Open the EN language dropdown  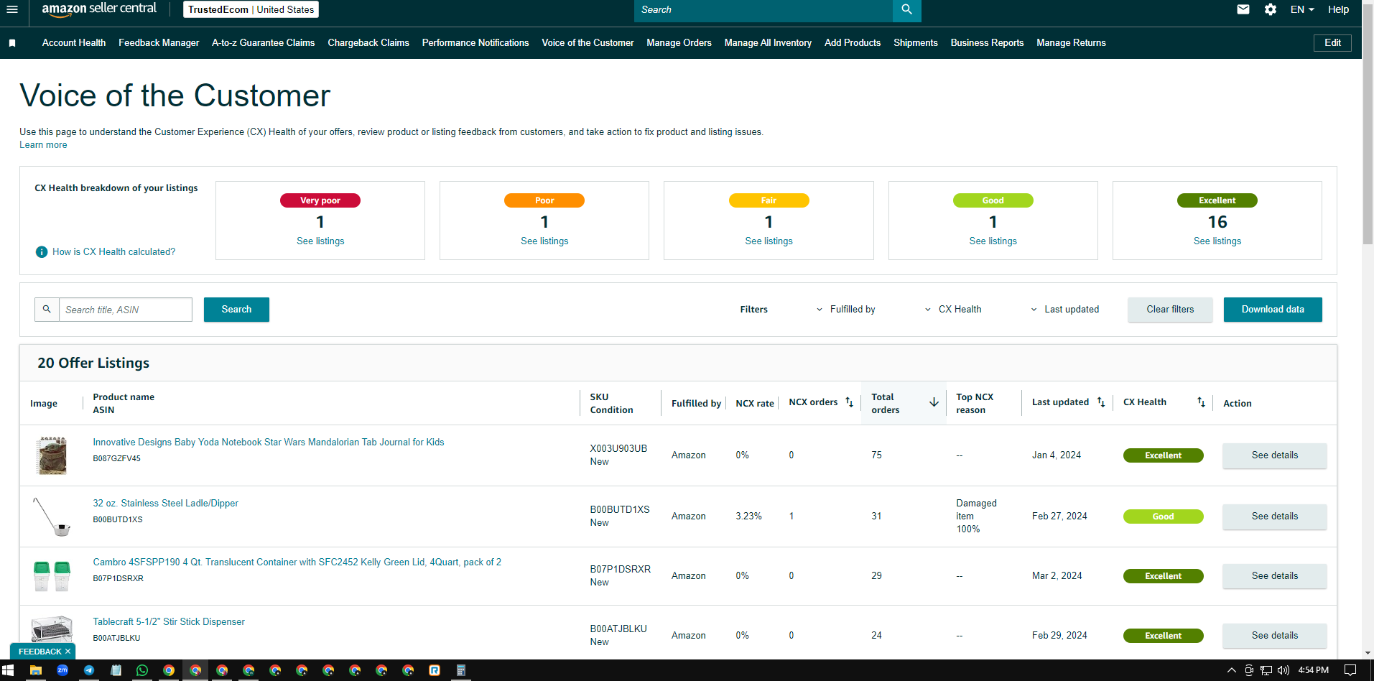[1302, 9]
